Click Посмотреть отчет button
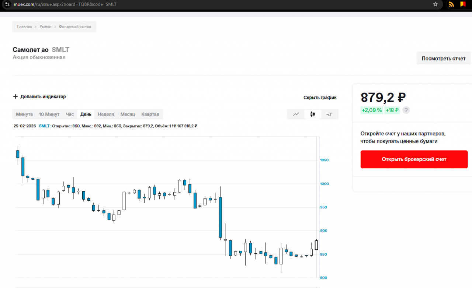This screenshot has height=288, width=472. point(443,58)
